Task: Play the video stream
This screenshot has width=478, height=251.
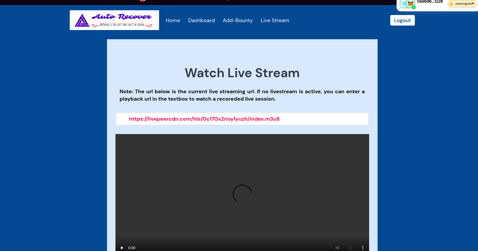Action: point(122,248)
